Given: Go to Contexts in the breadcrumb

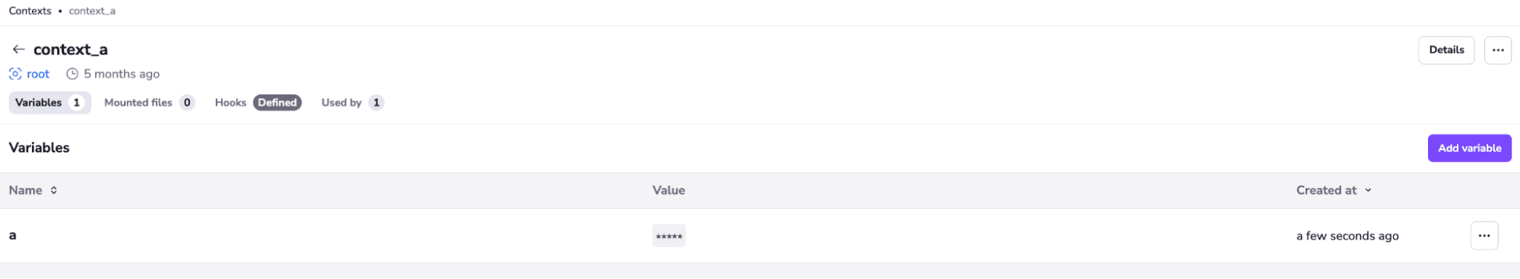Looking at the screenshot, I should 30,11.
